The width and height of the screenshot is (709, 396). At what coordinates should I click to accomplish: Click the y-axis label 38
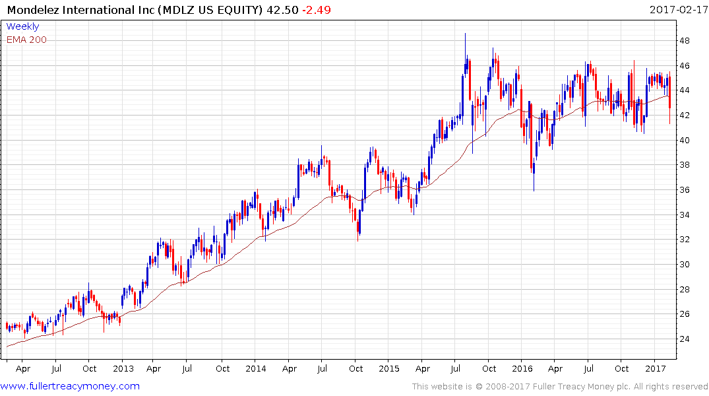[x=684, y=165]
